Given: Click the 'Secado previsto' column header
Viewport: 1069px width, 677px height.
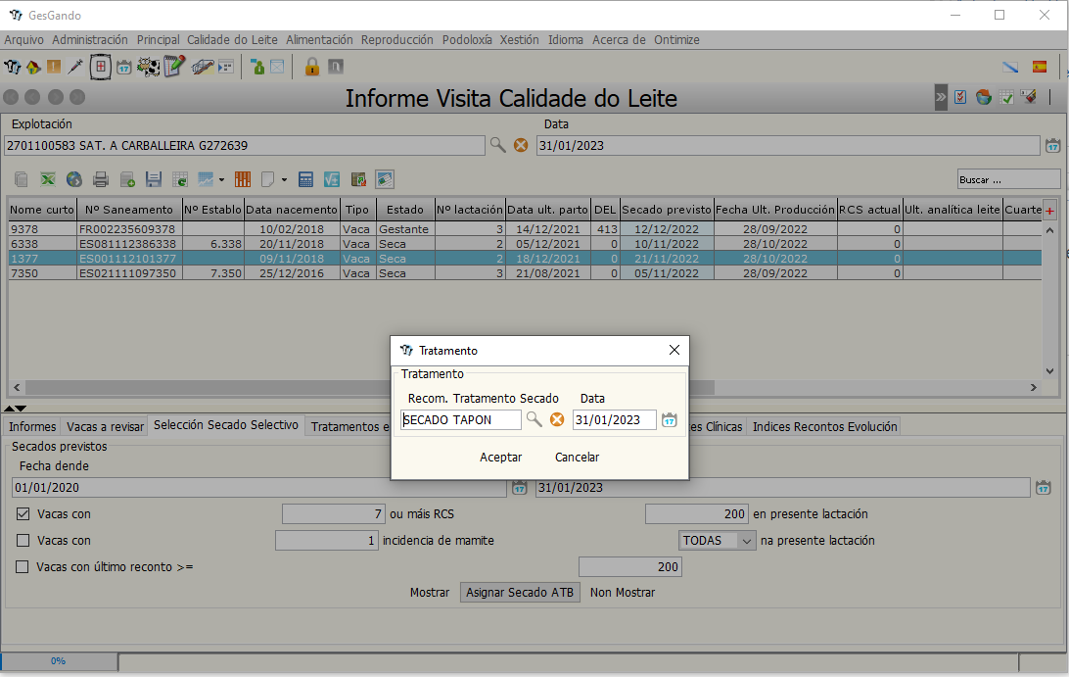Looking at the screenshot, I should click(x=666, y=210).
